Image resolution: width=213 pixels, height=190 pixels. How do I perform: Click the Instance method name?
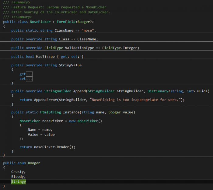(71, 112)
